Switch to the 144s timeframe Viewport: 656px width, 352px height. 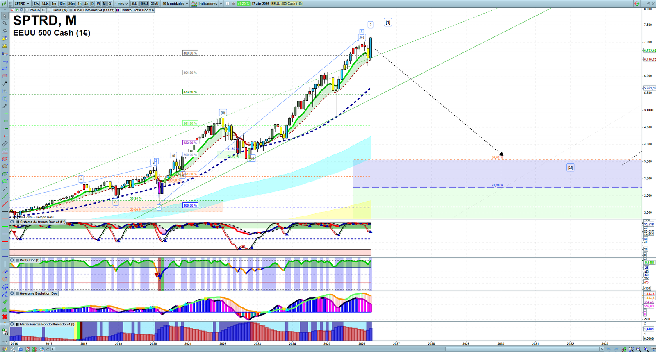tap(45, 4)
